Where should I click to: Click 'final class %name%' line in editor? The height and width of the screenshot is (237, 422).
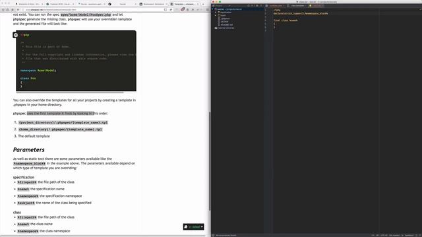[x=286, y=20]
